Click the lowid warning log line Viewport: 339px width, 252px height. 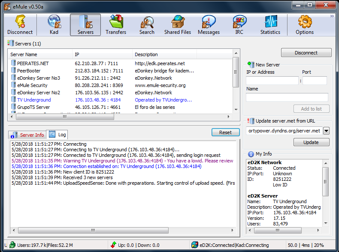(x=122, y=161)
